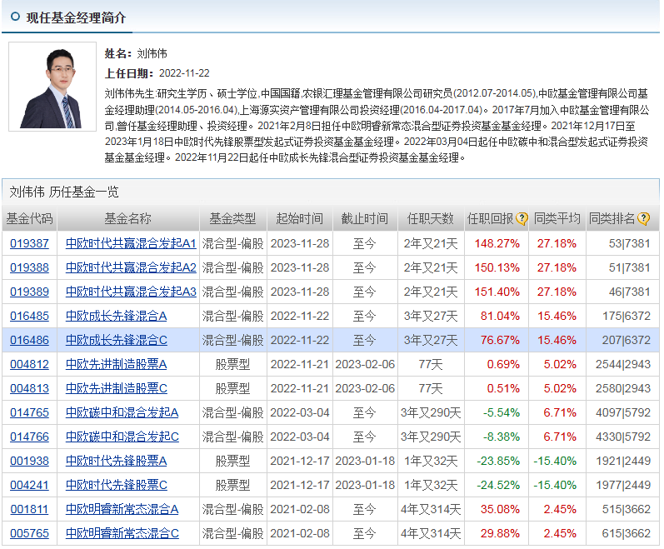
Task: Click the -5.54% return value
Action: (x=502, y=412)
